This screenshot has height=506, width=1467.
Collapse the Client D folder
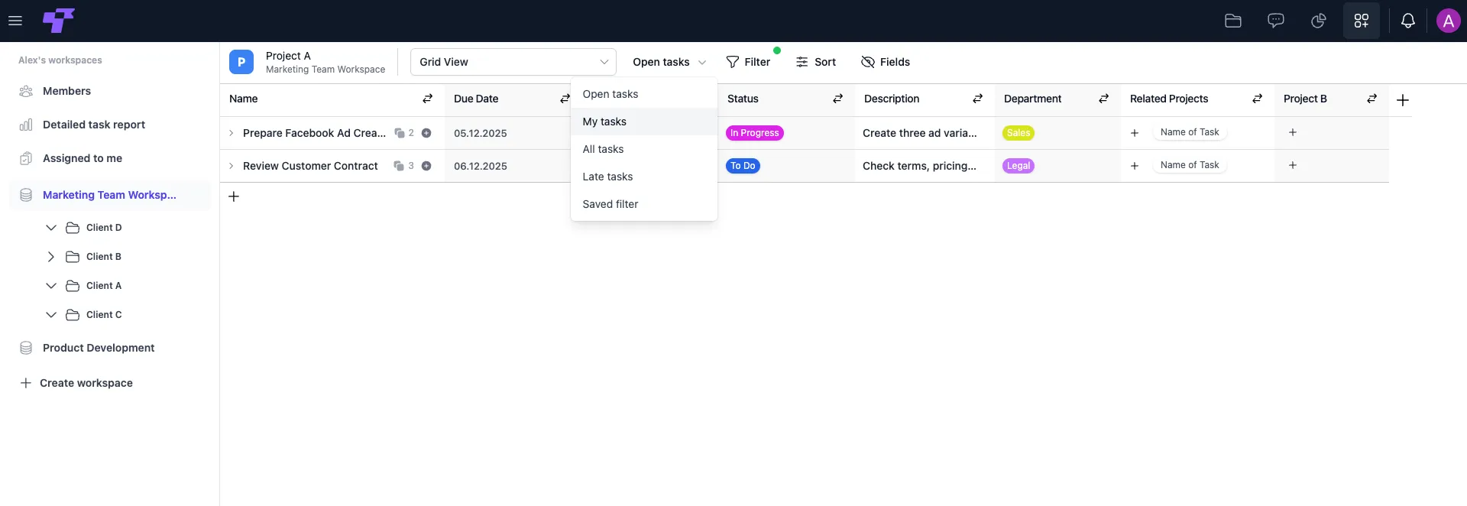coord(51,228)
